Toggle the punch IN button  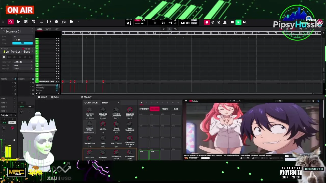point(225,22)
